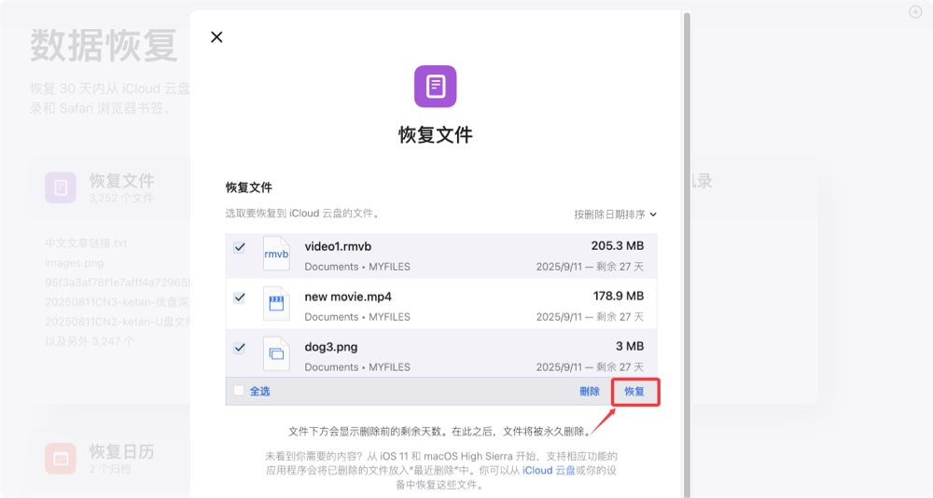Viewport: 933px width, 498px height.
Task: Click 以及另外 3,247 个 in the background
Action: coord(90,341)
